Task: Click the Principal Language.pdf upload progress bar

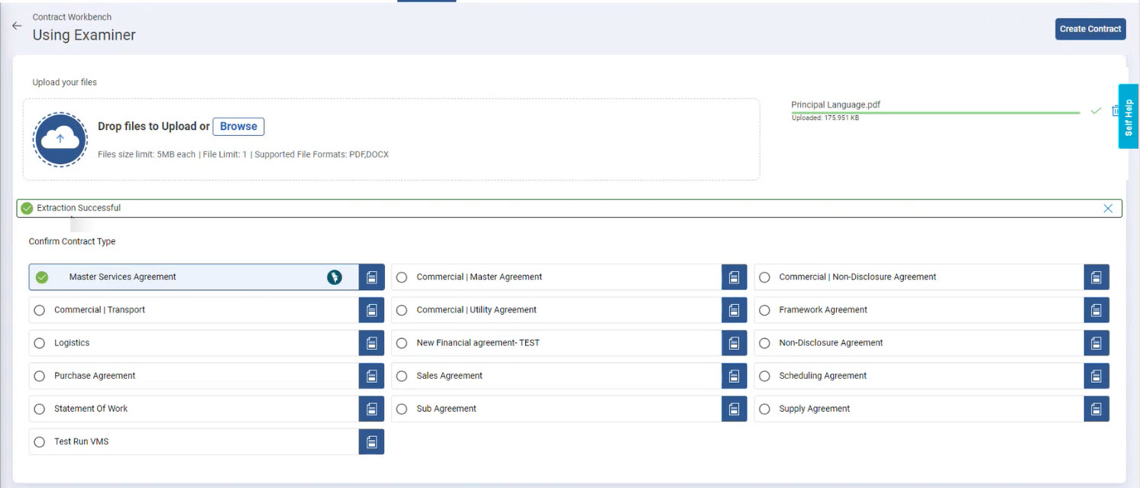Action: click(x=935, y=113)
